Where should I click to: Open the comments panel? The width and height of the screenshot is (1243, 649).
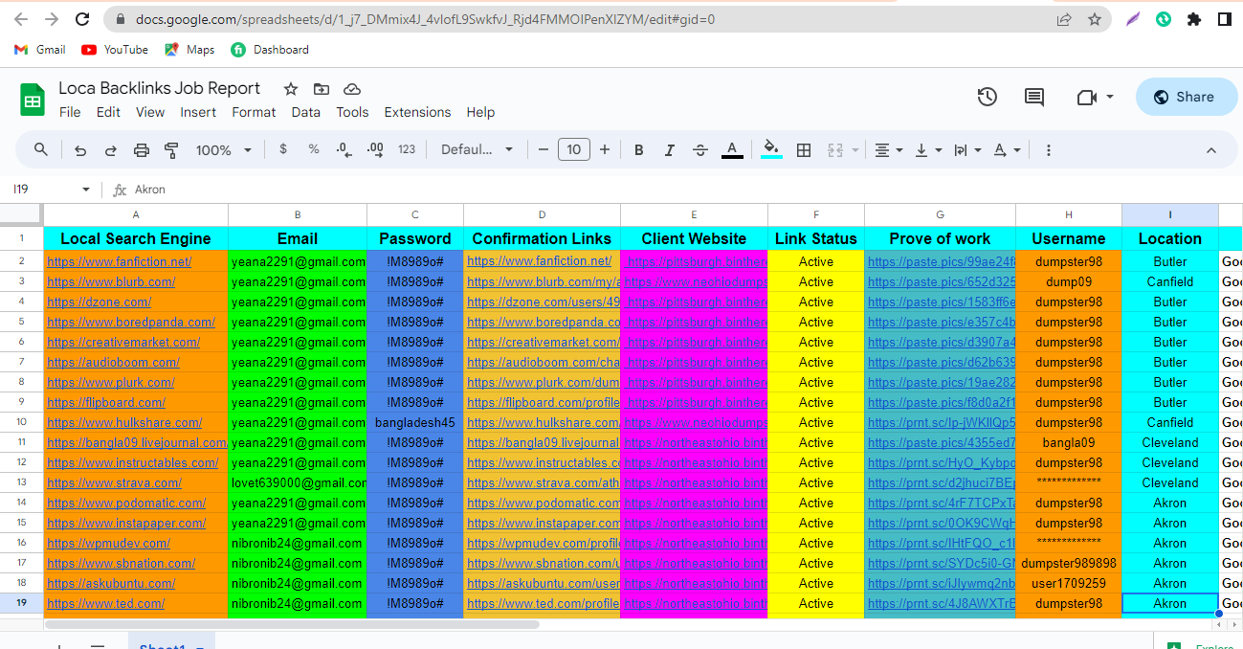(x=1034, y=97)
